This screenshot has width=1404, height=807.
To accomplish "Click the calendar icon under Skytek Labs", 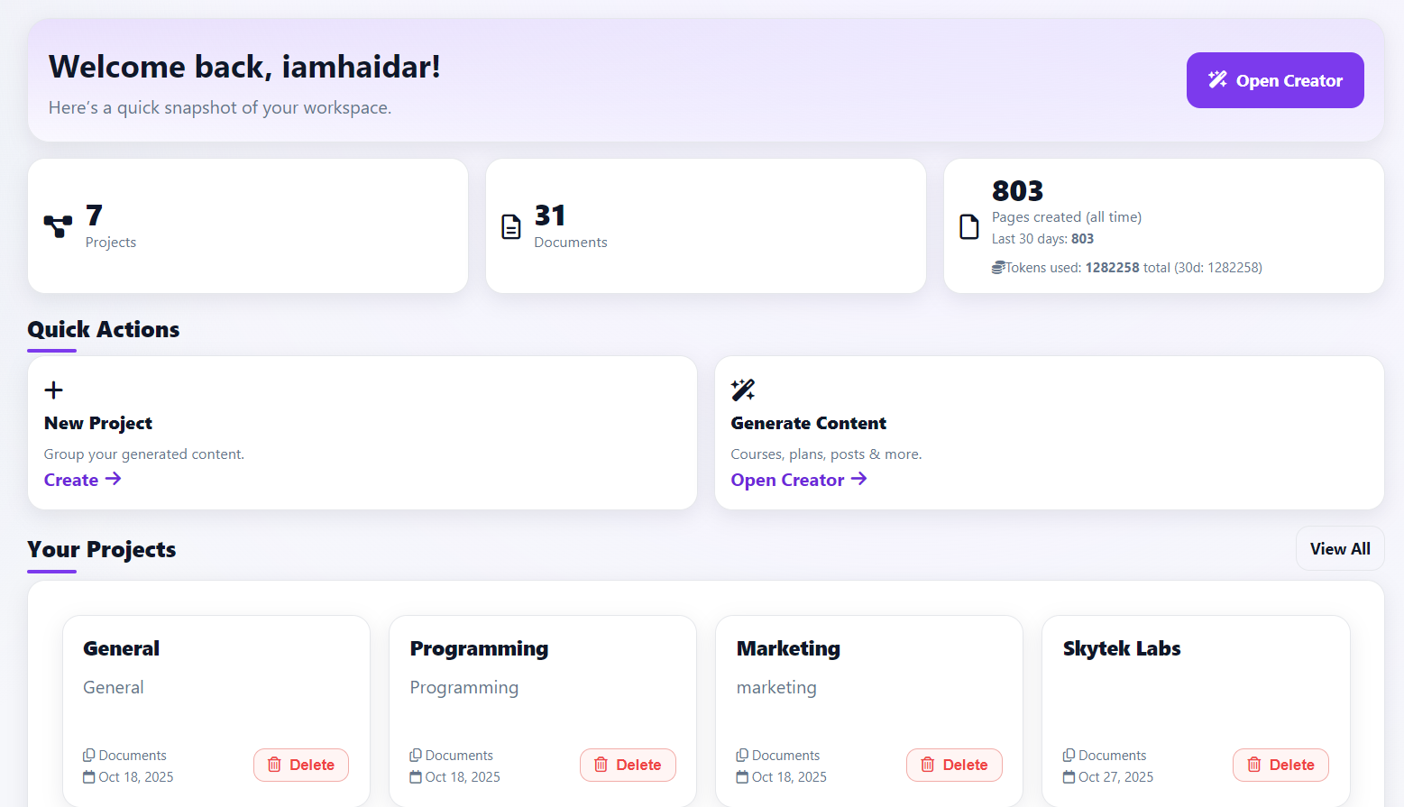I will [x=1068, y=776].
